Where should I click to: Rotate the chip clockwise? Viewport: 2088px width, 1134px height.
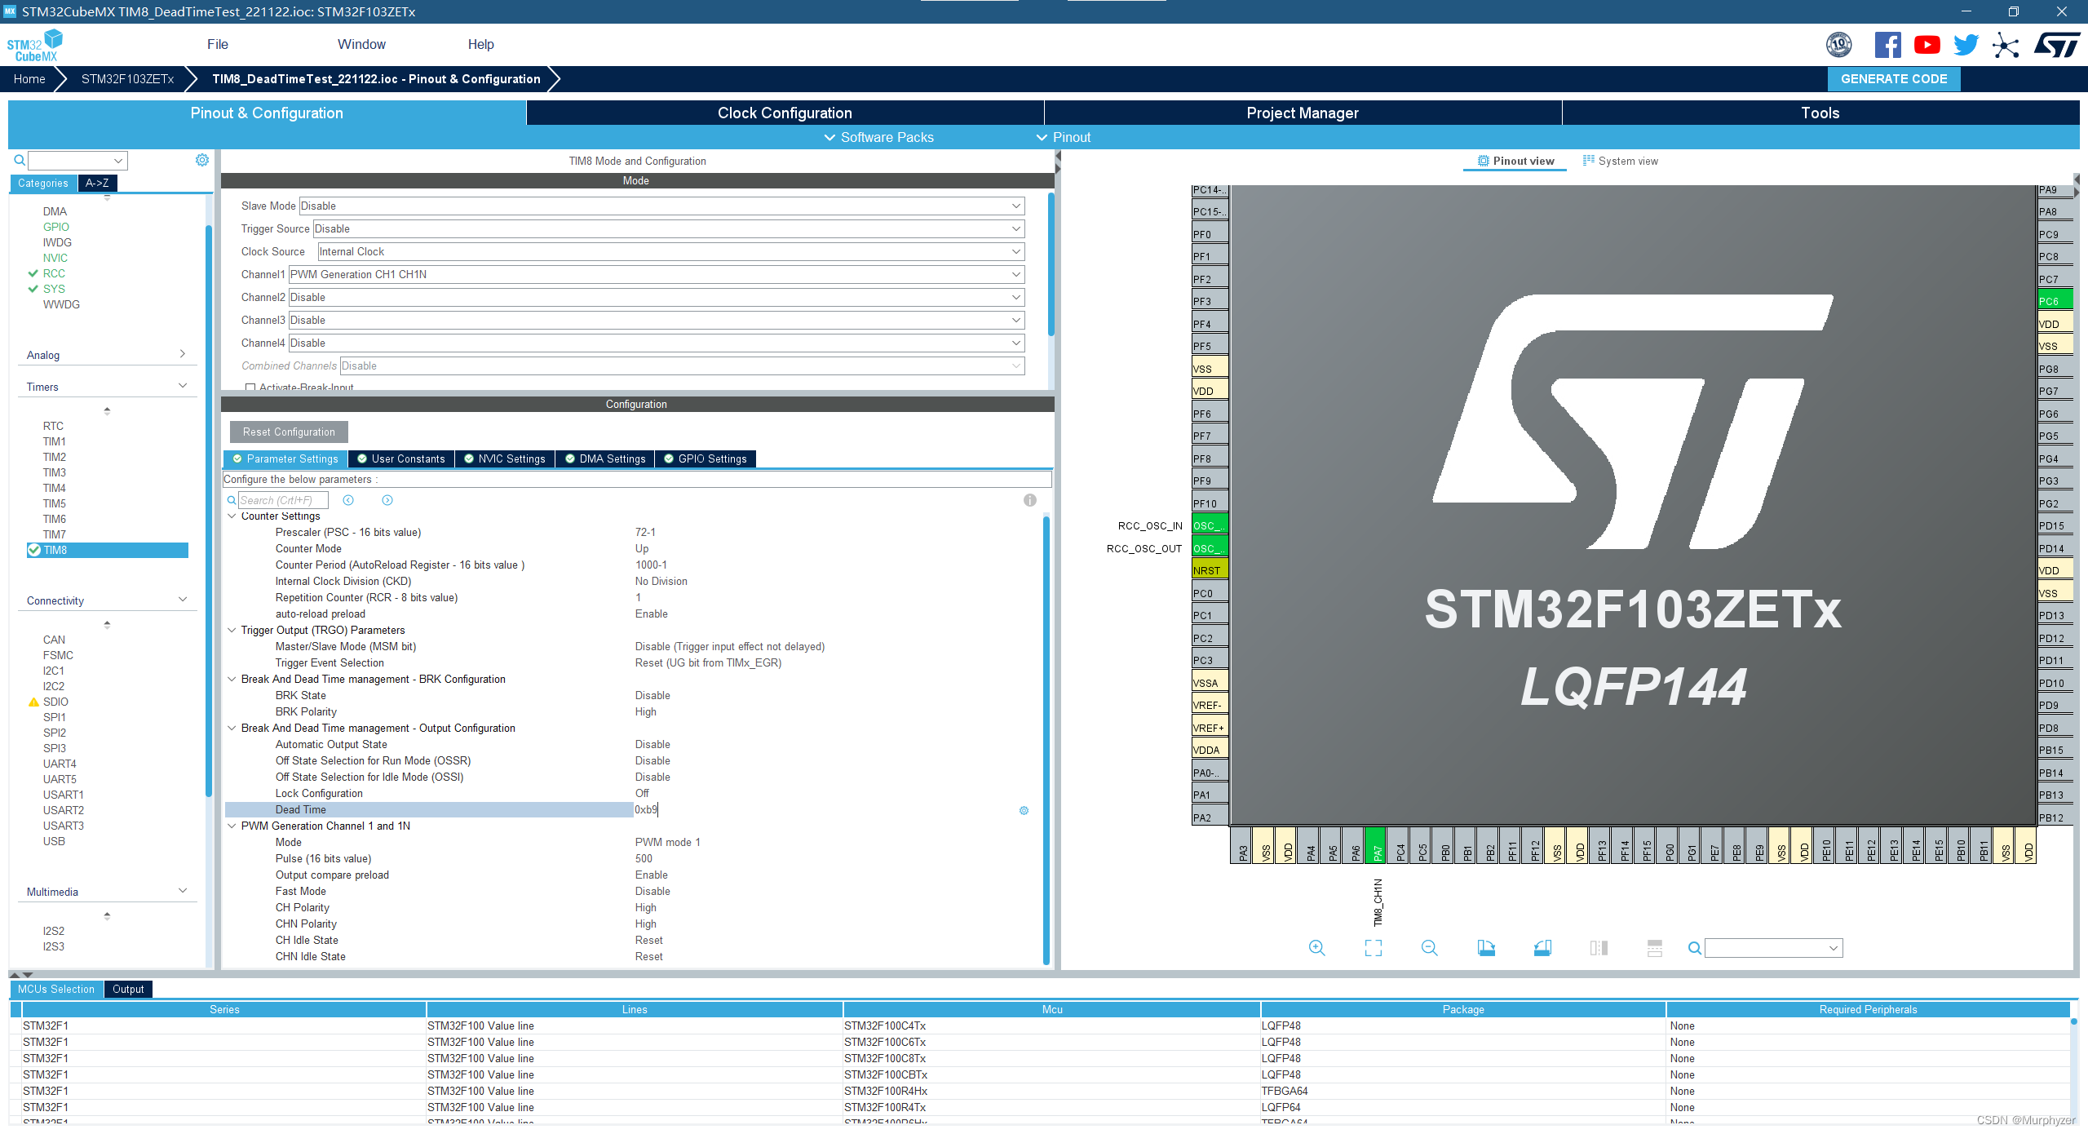[x=1486, y=948]
